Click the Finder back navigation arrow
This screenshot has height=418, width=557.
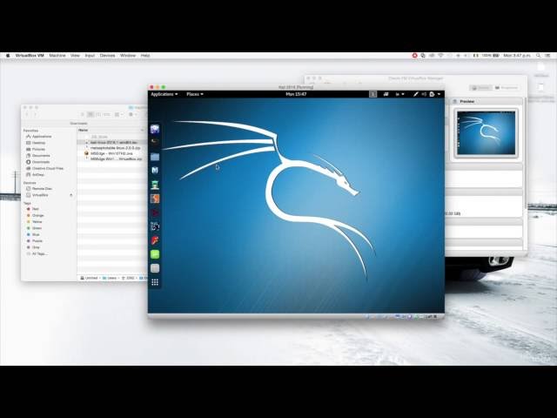(x=27, y=114)
